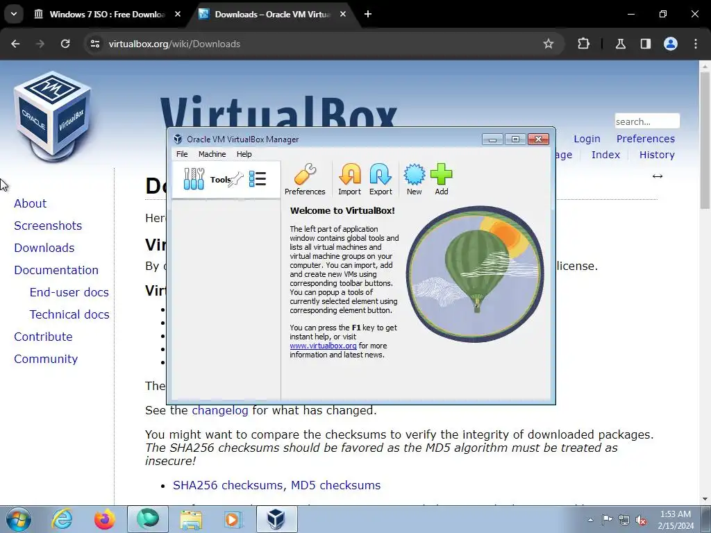Open the SHA256 checksums link
This screenshot has height=533, width=711.
(x=228, y=485)
